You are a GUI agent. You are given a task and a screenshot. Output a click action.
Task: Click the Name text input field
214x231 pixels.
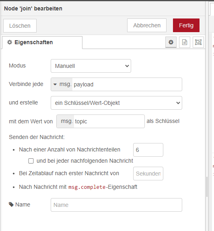point(116,205)
